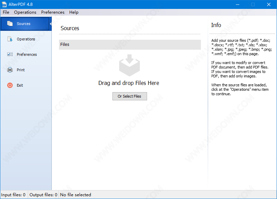Image resolution: width=277 pixels, height=199 pixels.
Task: Click 'When the source files are loaded' paragraph
Action: (240, 89)
